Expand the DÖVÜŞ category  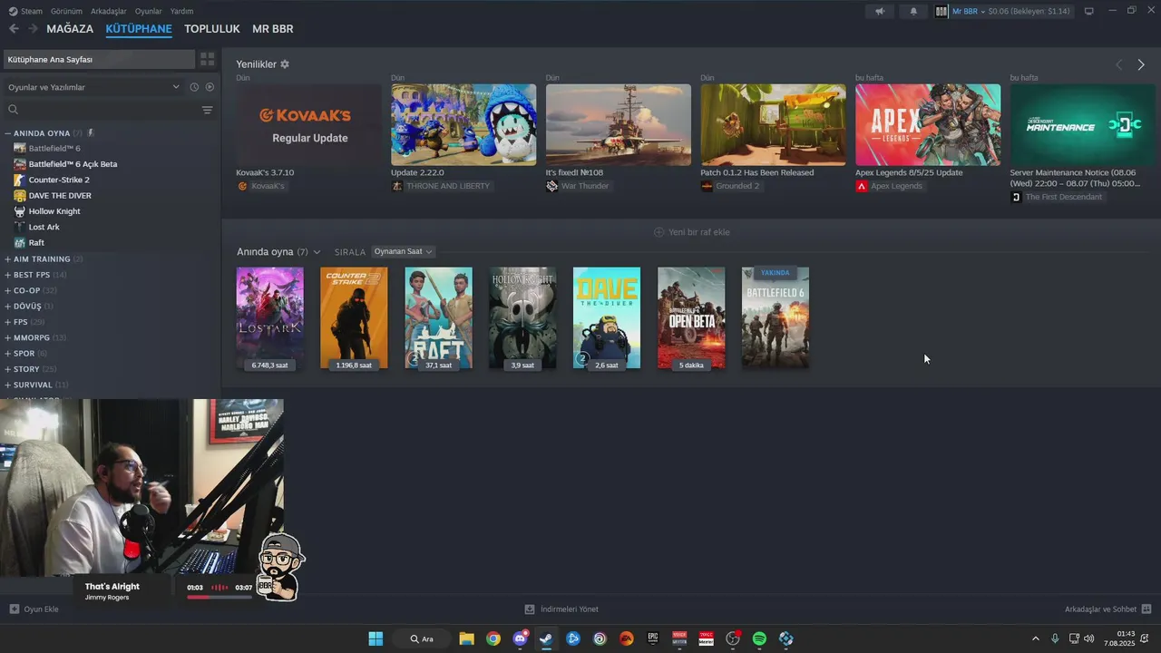[7, 307]
